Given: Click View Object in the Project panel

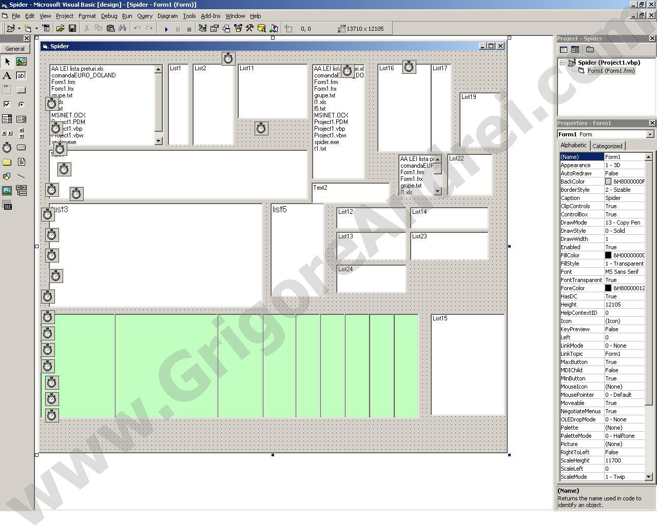Looking at the screenshot, I should pos(575,50).
